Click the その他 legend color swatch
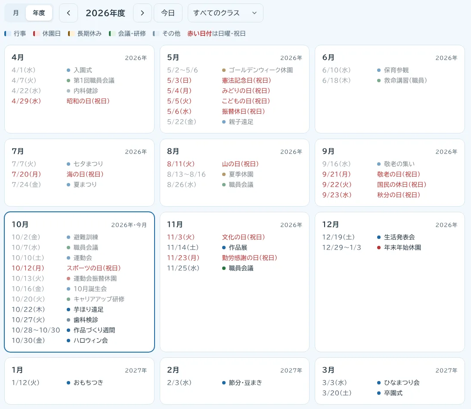The image size is (471, 409). 156,34
